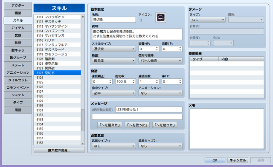Open the 武器タイプ2 dropdown
Screen dimensions: 273x167
click(x=160, y=146)
